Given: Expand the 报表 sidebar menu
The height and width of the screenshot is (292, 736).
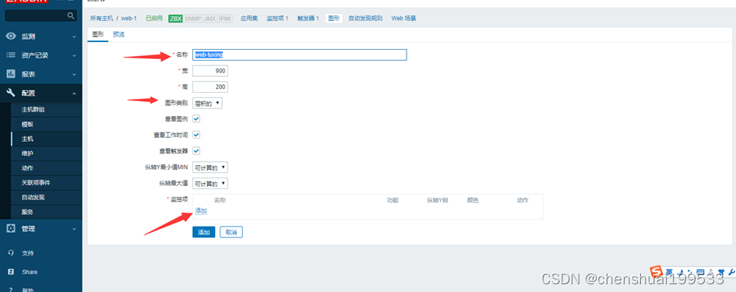Looking at the screenshot, I should (x=74, y=75).
